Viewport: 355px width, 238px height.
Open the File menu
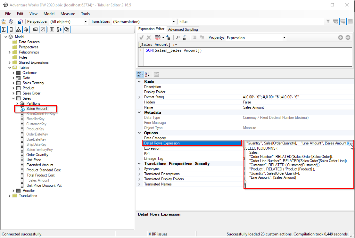[8, 13]
